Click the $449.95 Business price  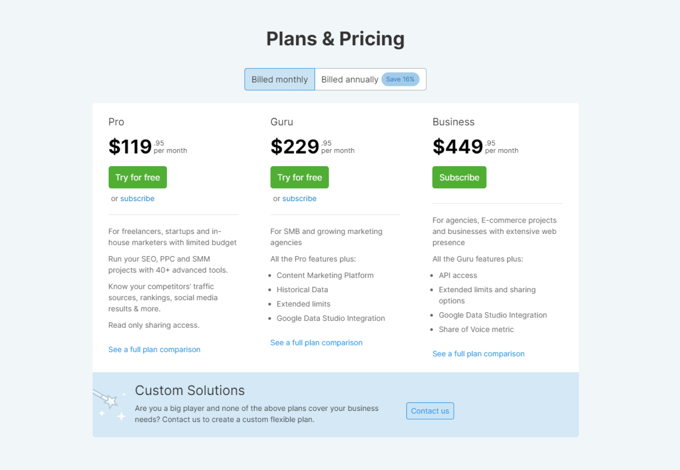[x=458, y=147]
